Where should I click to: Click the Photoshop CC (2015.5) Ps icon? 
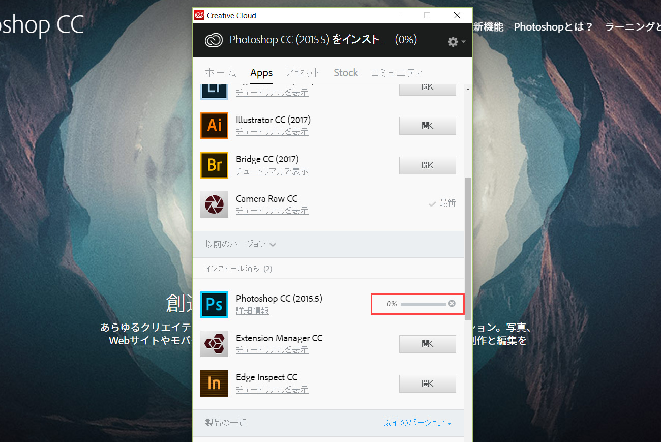[x=214, y=304]
